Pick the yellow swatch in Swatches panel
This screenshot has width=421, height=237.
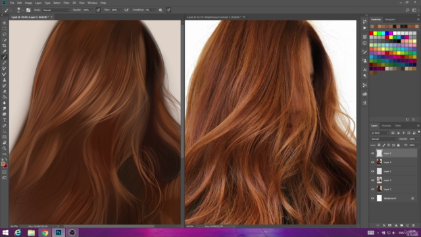coord(375,33)
